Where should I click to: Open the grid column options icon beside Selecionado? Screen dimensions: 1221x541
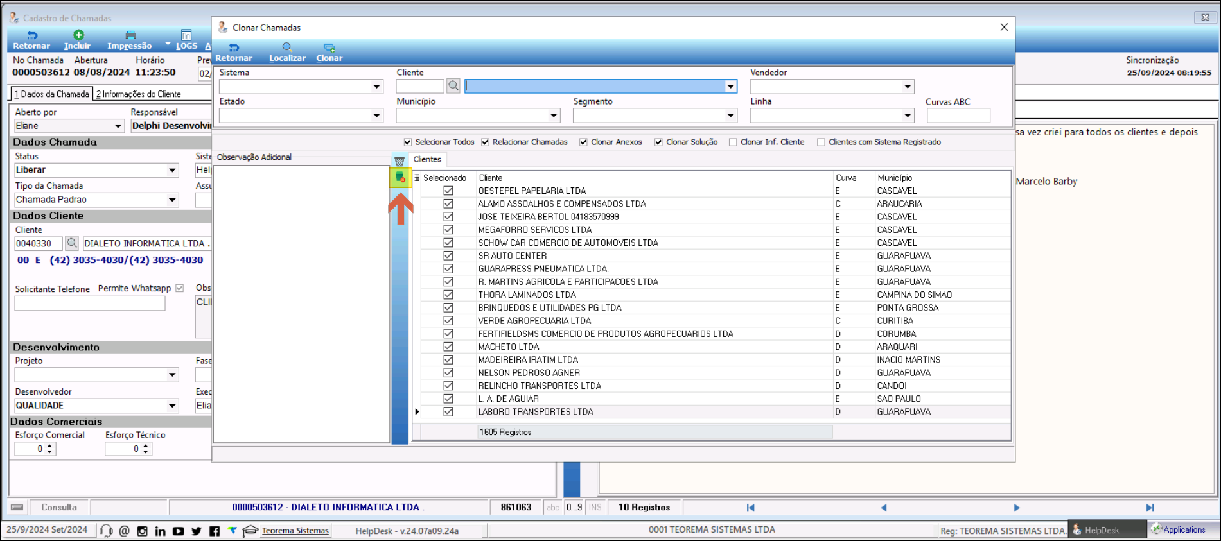[417, 178]
